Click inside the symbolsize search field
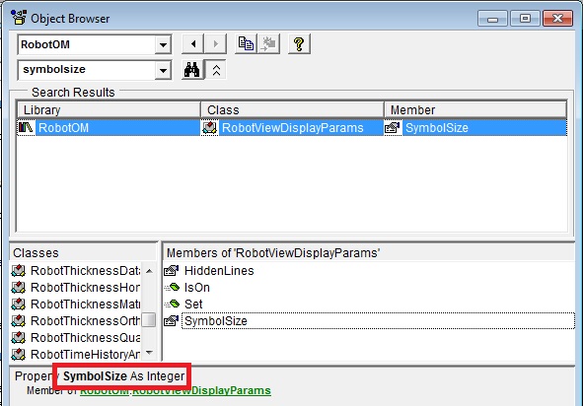The image size is (583, 406). click(87, 69)
